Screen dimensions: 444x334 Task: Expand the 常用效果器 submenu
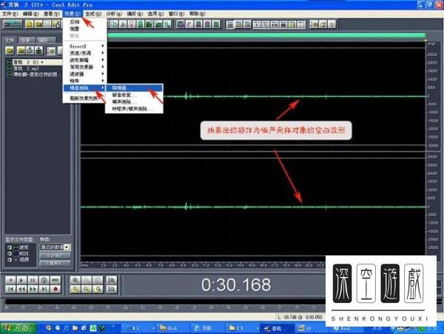tap(84, 67)
